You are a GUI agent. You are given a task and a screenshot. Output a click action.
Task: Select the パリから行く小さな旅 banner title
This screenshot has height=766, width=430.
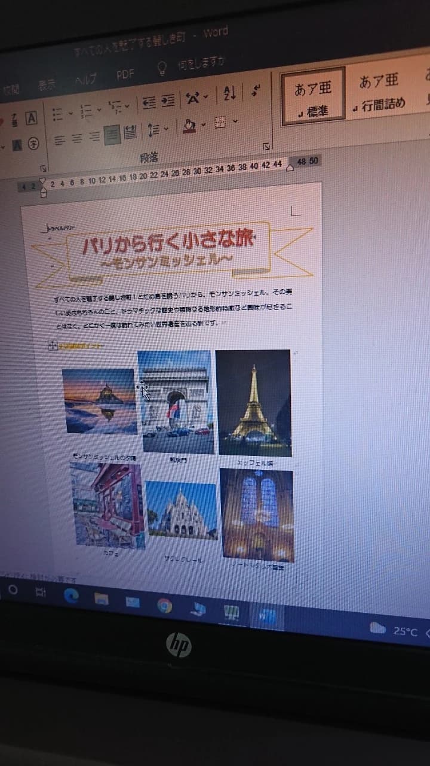[x=169, y=242]
